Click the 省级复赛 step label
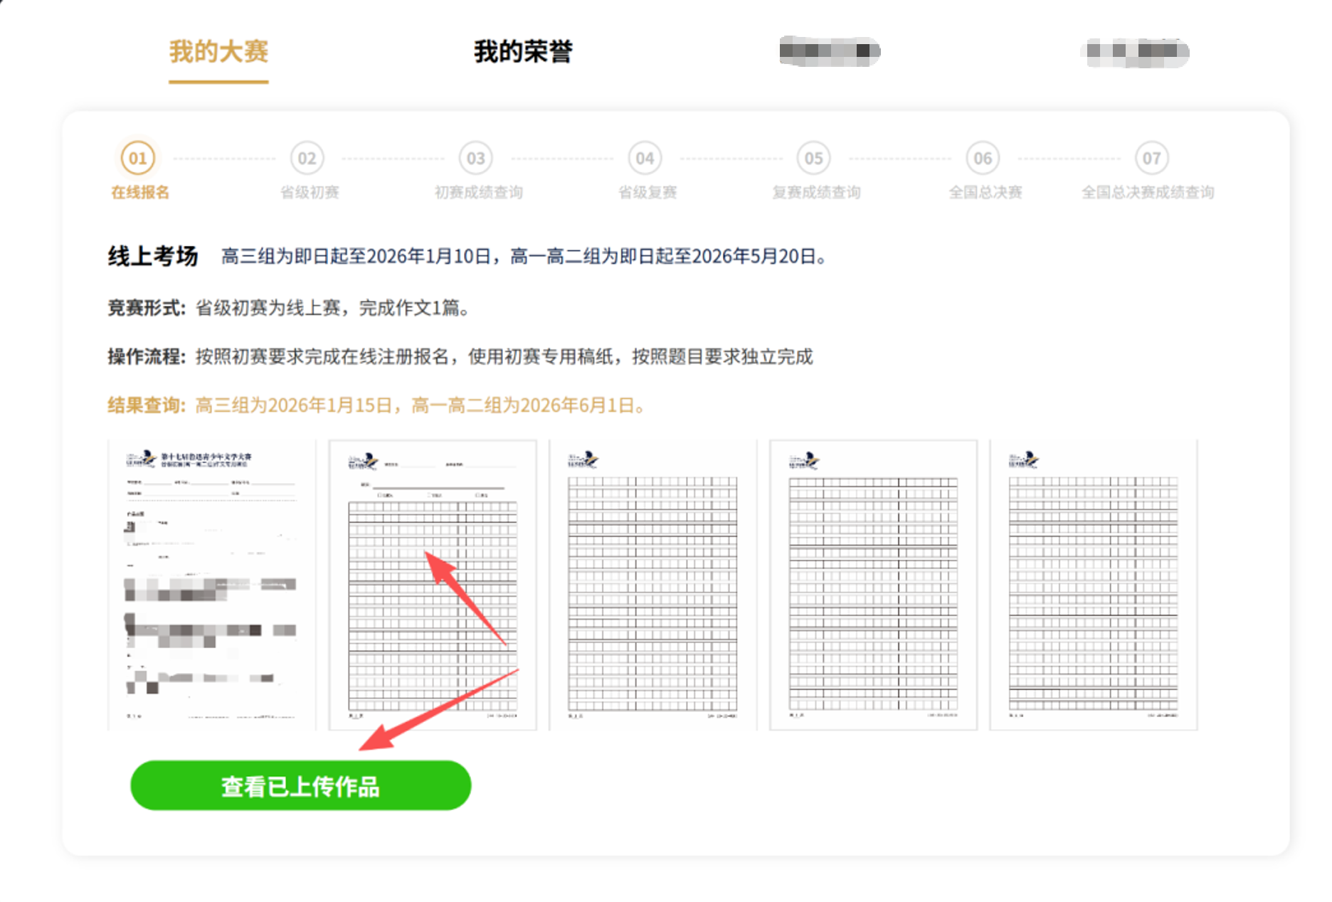 647,192
